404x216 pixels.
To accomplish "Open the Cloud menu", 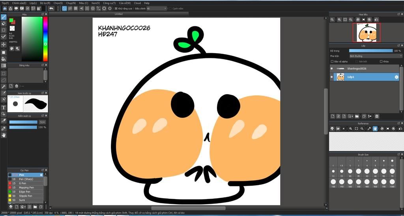I will (x=137, y=3).
